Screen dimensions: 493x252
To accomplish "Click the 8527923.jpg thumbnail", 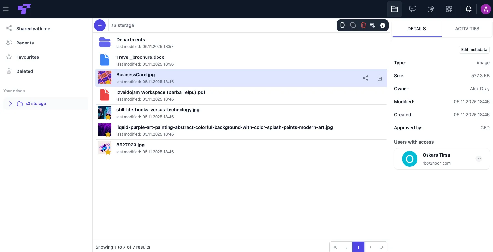I will click(x=105, y=147).
